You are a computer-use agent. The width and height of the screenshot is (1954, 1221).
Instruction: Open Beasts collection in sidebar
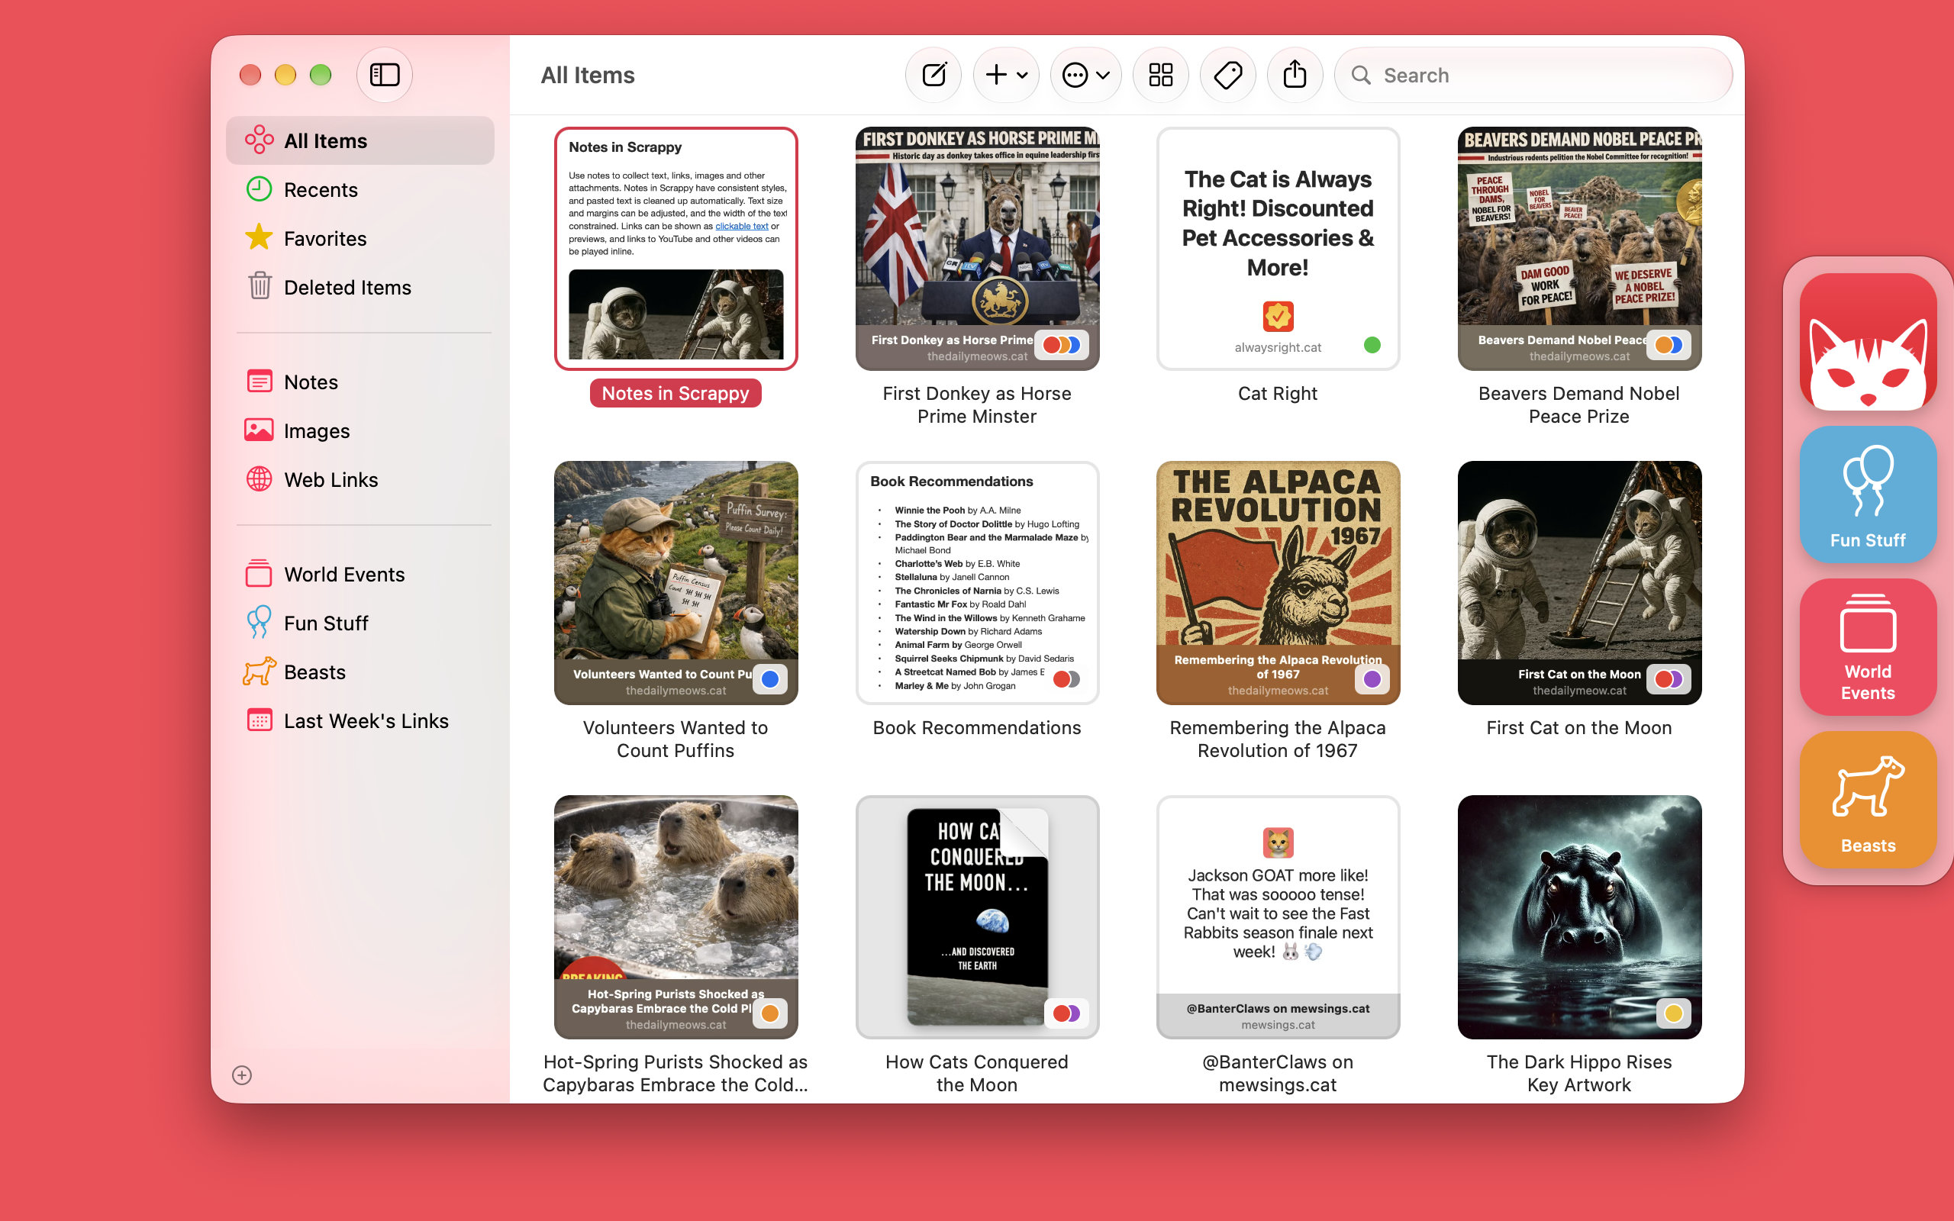point(360,672)
